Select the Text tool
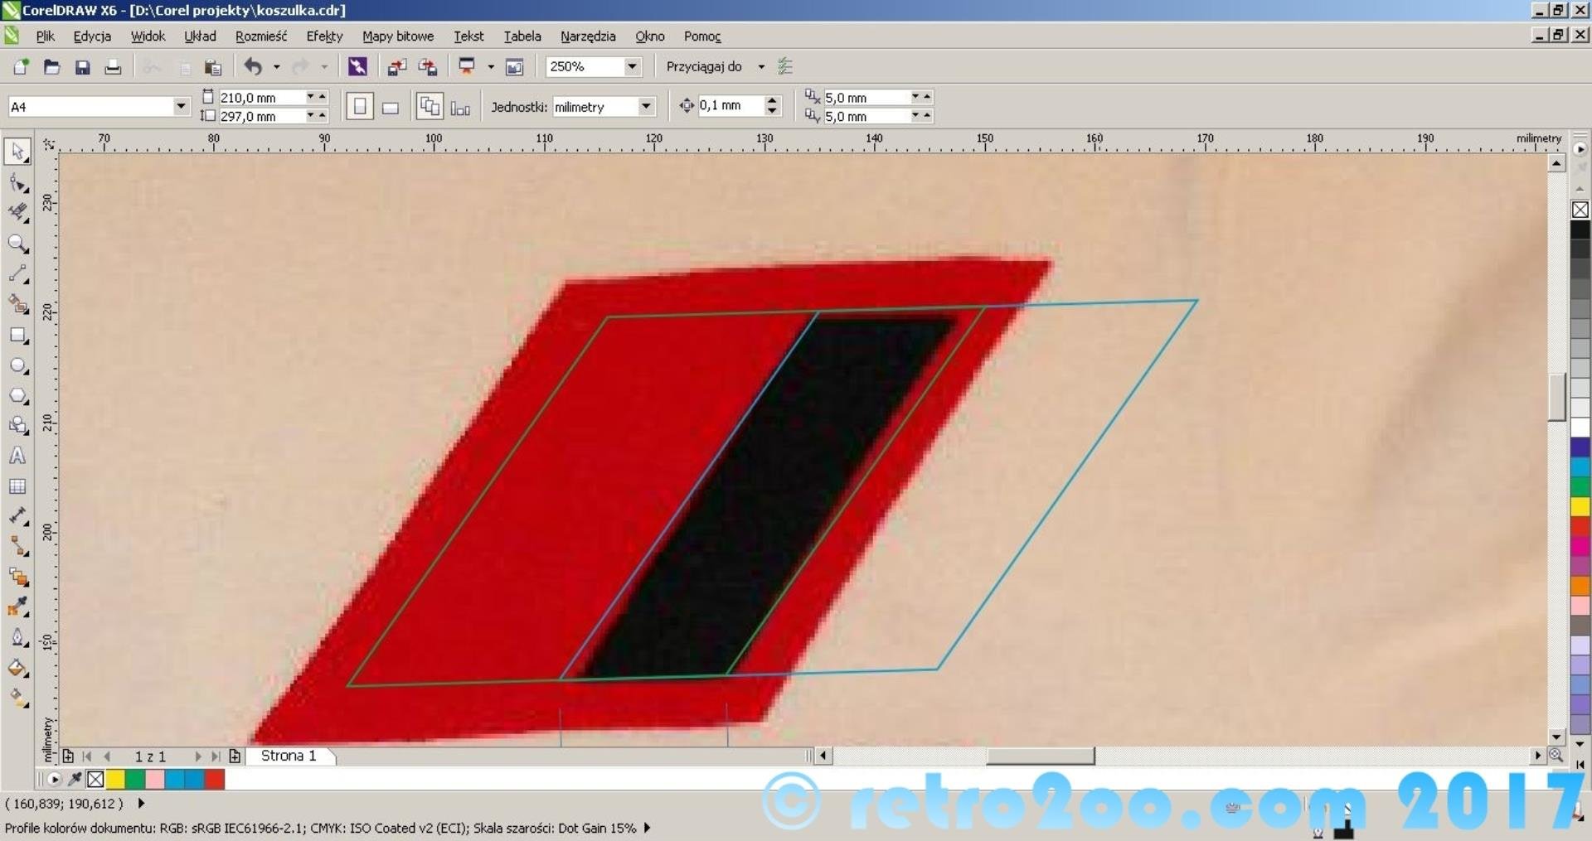The height and width of the screenshot is (841, 1592). click(x=17, y=456)
